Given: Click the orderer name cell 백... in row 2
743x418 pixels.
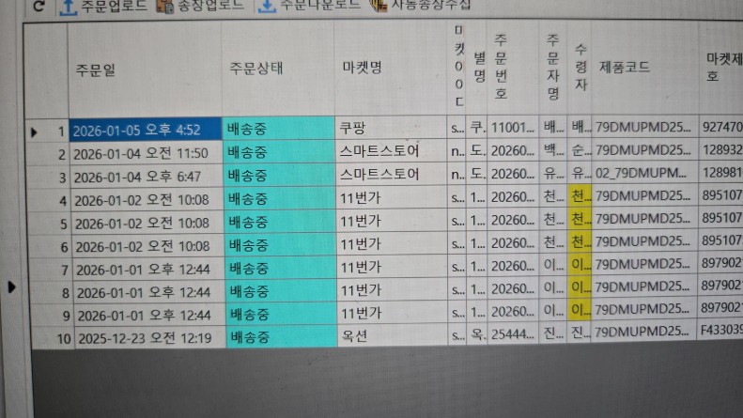Looking at the screenshot, I should point(553,150).
